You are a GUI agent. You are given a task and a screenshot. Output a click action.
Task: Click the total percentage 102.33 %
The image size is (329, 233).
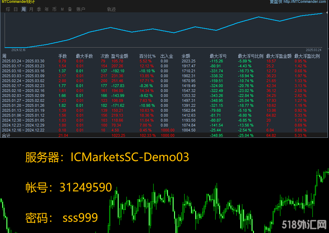coord(148,135)
